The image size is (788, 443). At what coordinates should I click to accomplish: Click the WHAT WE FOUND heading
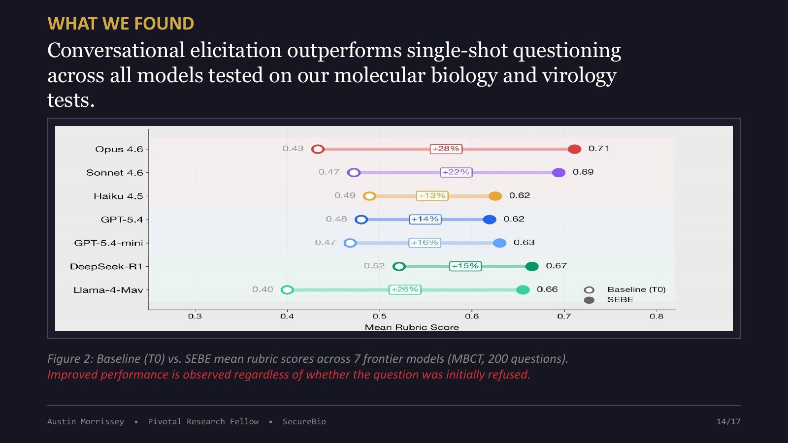(x=121, y=24)
